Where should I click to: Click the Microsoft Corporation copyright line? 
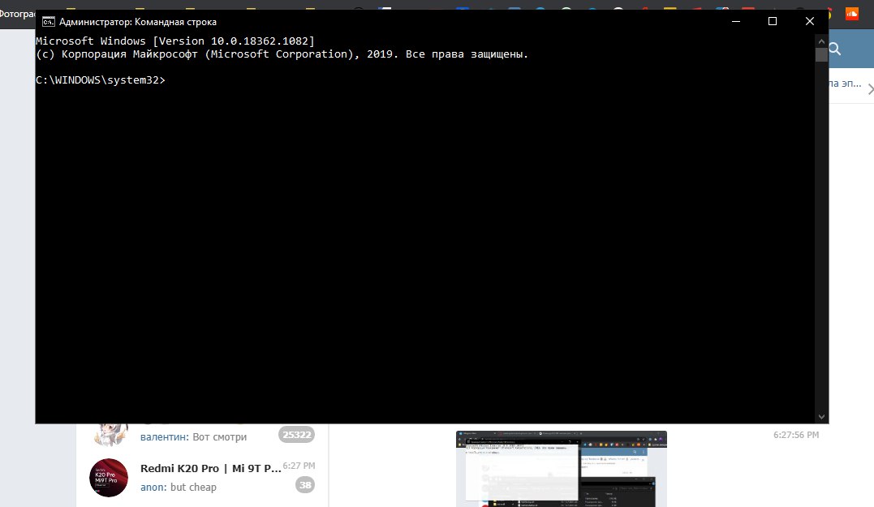click(282, 54)
